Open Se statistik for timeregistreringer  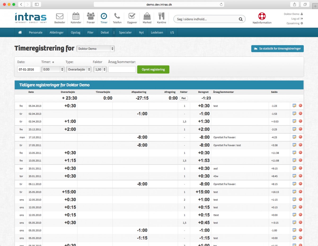click(x=277, y=49)
